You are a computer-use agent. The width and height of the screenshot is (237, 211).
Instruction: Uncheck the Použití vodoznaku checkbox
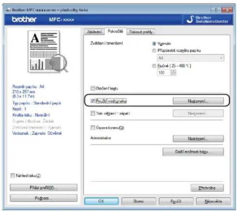(93, 101)
